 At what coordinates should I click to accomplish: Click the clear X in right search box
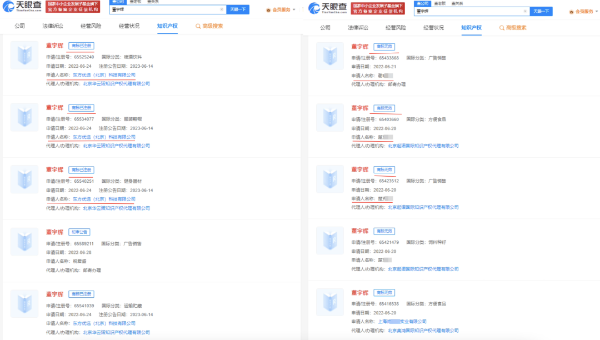[x=525, y=11]
